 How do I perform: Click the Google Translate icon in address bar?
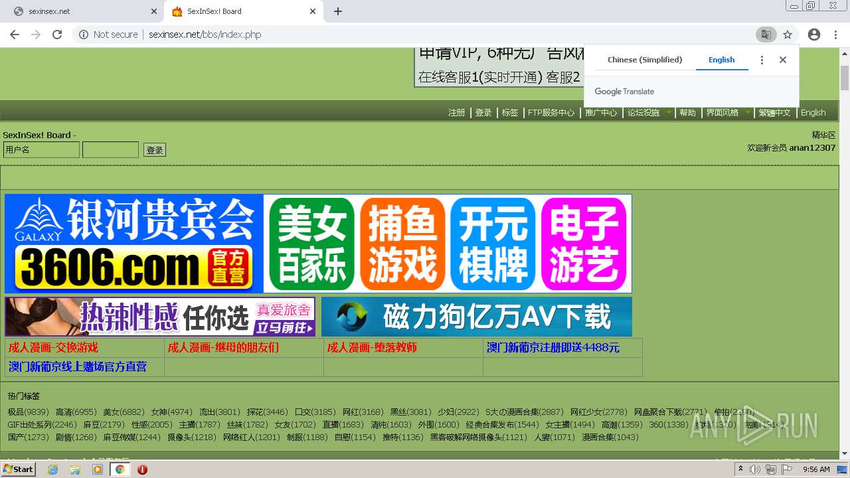pyautogui.click(x=766, y=35)
